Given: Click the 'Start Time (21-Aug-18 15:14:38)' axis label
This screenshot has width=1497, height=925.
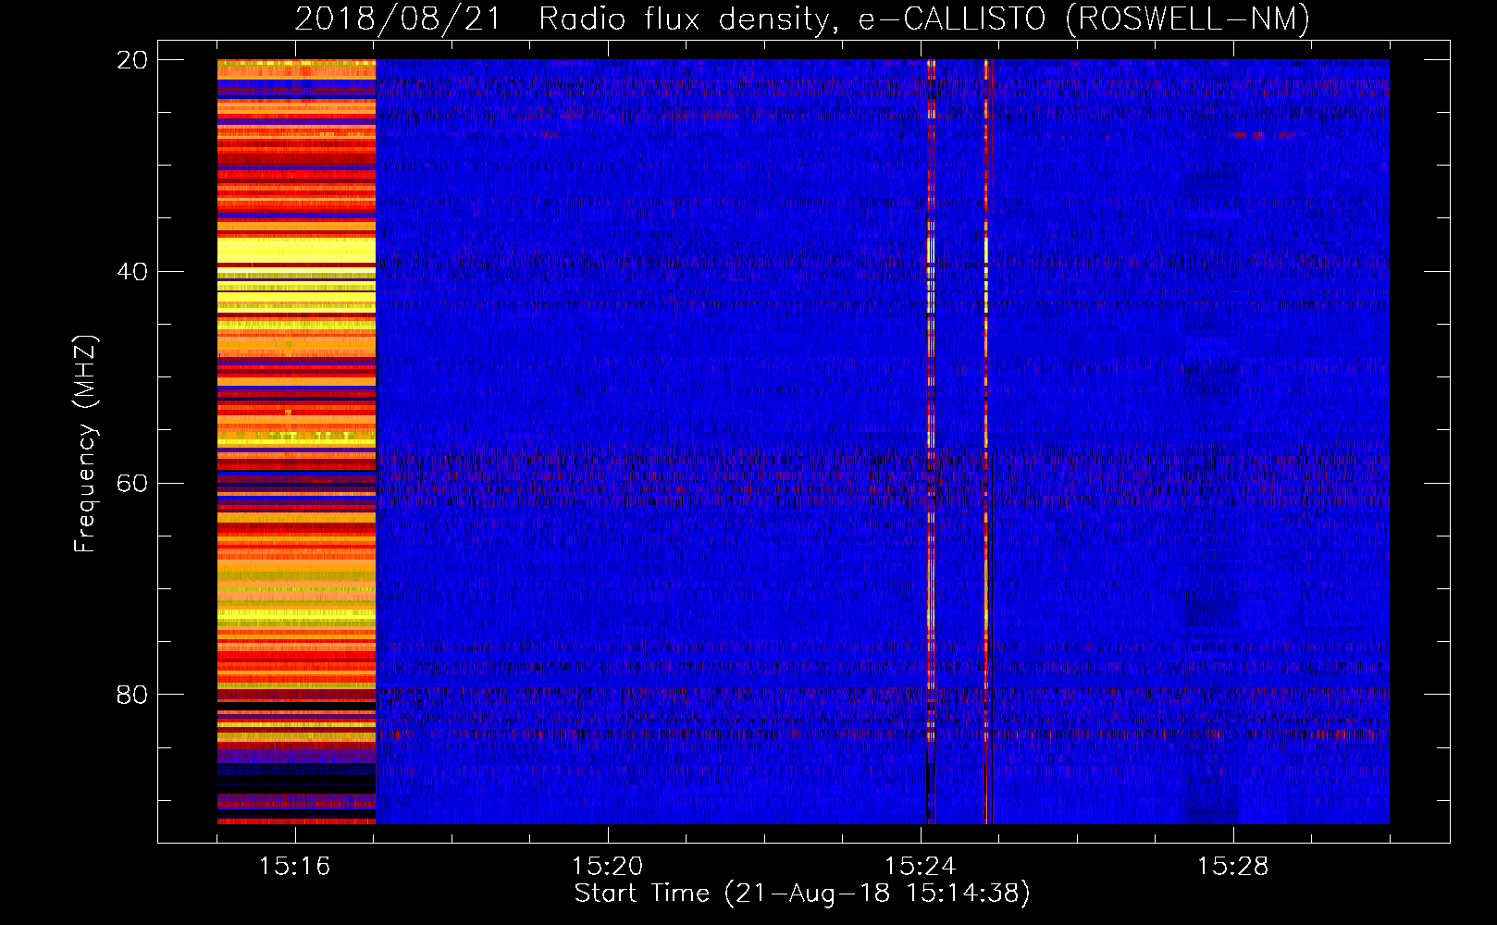Looking at the screenshot, I should coord(802,894).
